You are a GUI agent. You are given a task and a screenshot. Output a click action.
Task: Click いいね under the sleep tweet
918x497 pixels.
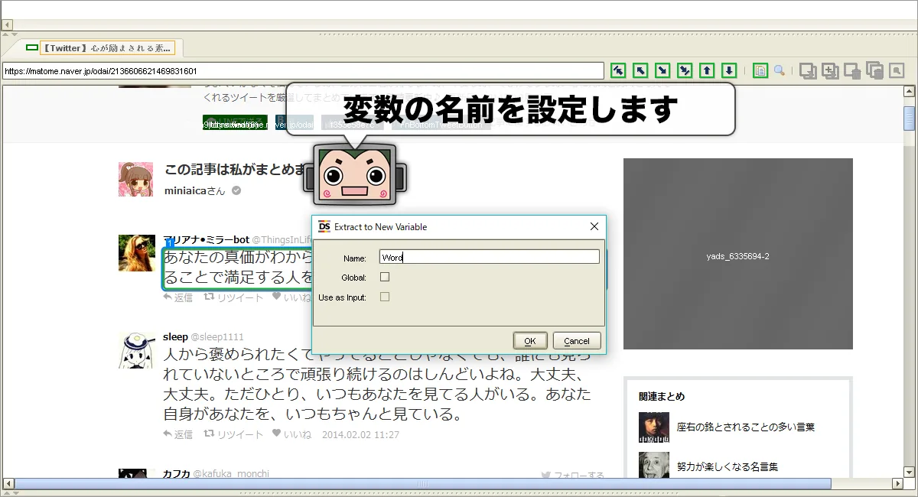291,434
